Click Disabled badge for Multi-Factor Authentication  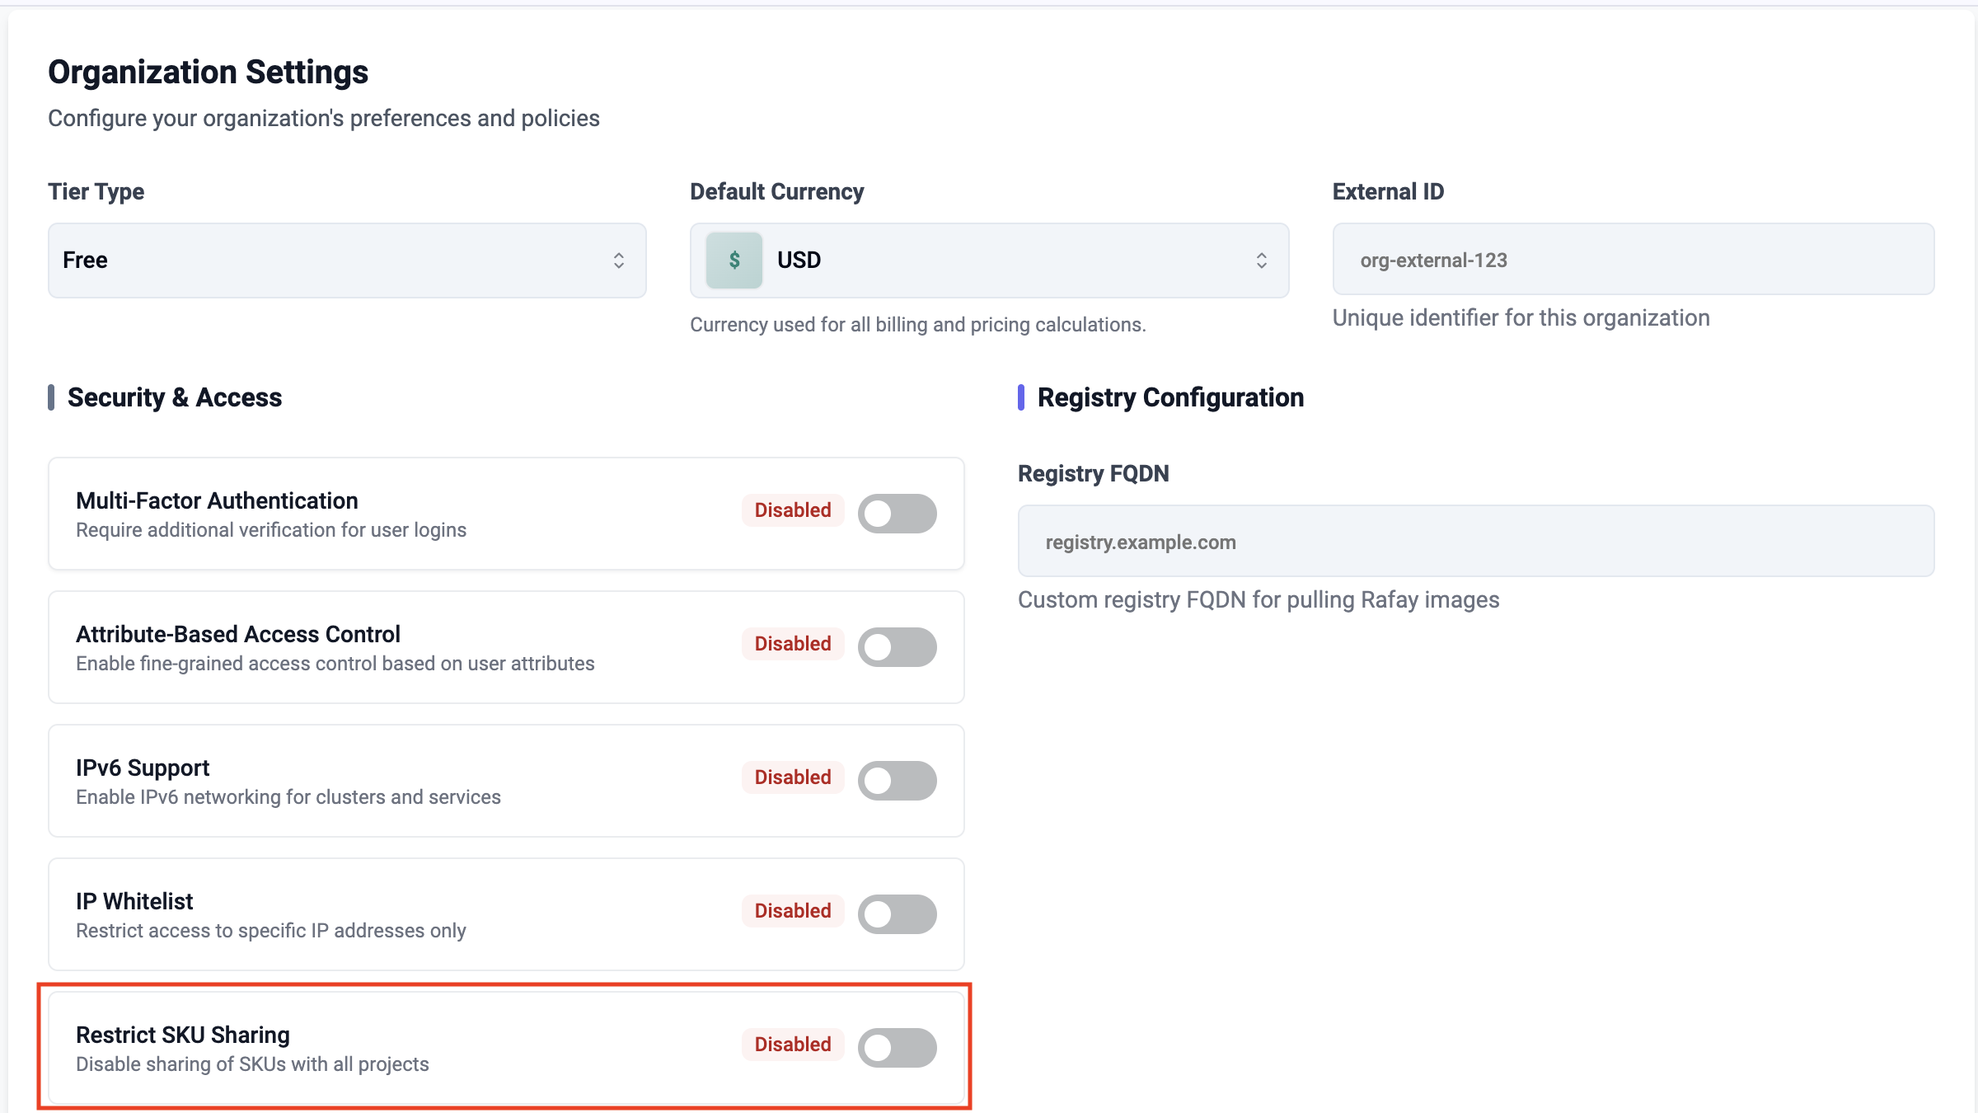point(793,510)
